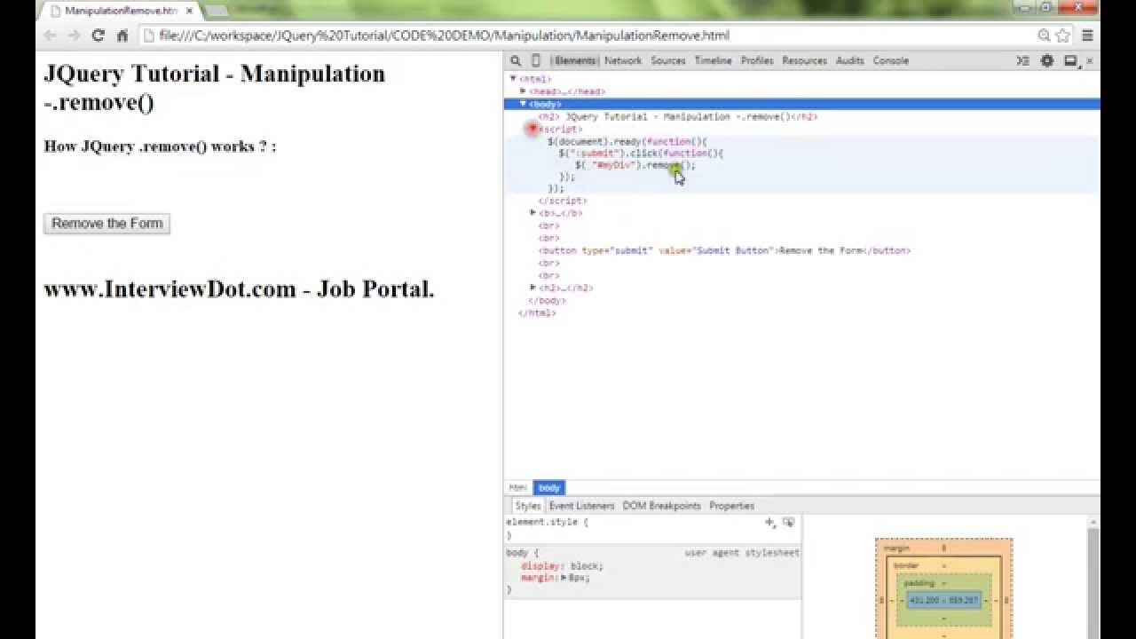Click the DevTools inspect element magnifier icon
This screenshot has width=1136, height=639.
point(515,60)
